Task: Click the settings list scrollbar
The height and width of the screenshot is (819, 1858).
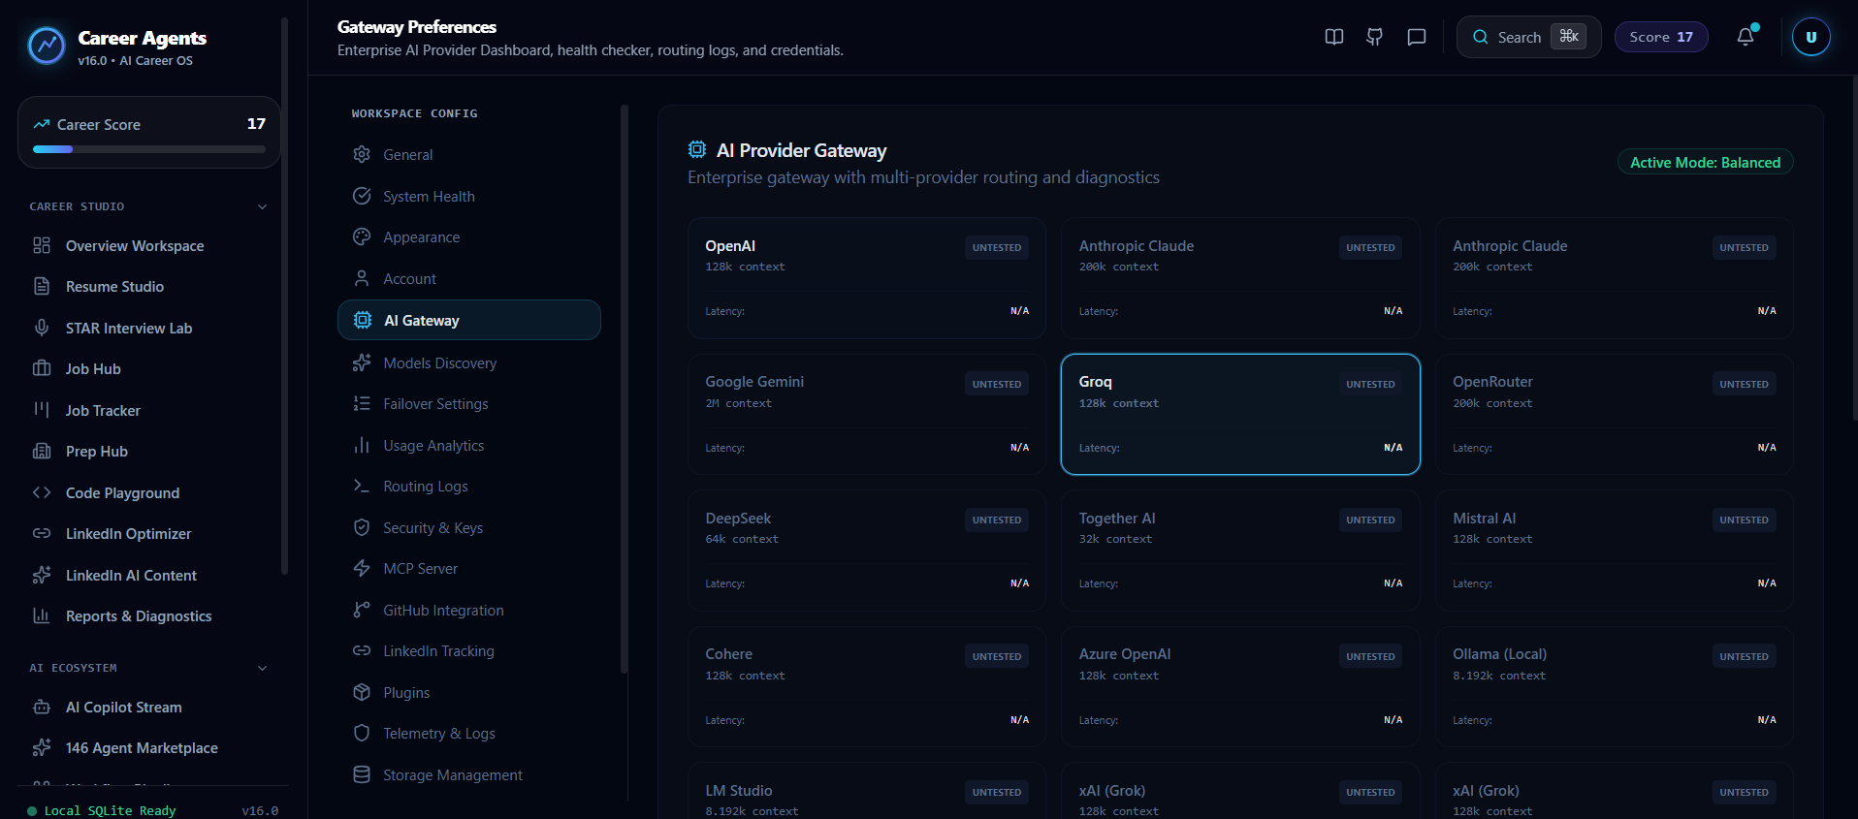Action: pos(625,389)
